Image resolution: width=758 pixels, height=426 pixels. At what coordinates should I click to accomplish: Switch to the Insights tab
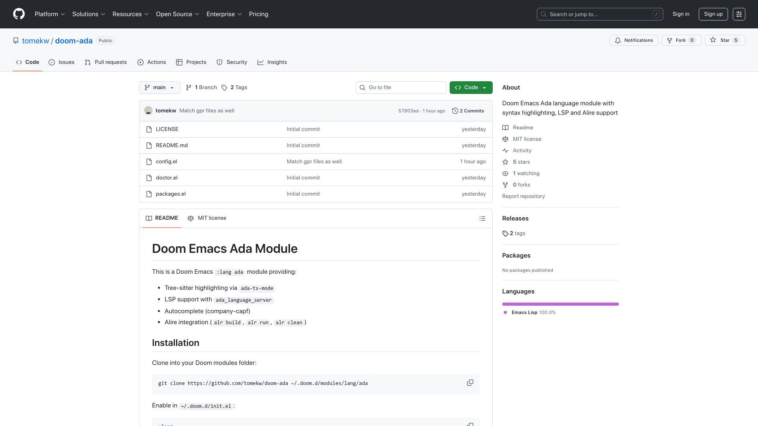(x=272, y=62)
